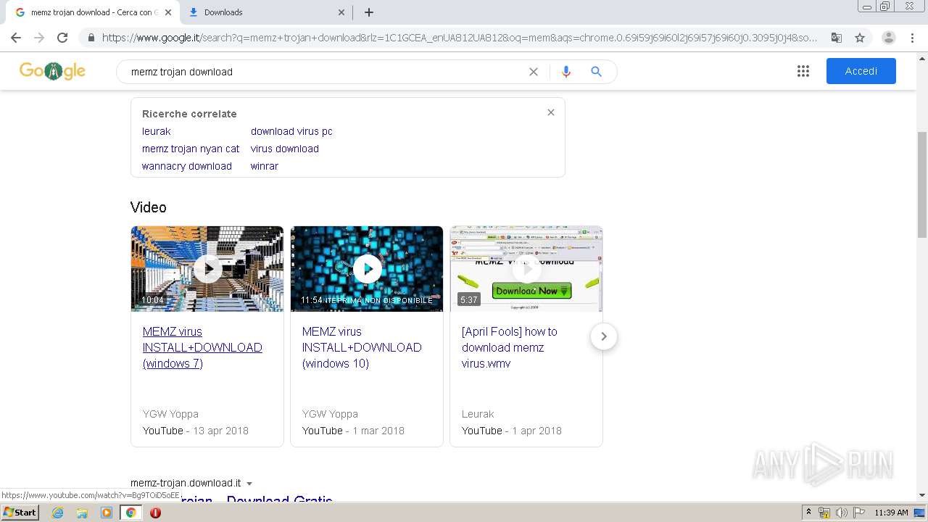Viewport: 928px width, 522px height.
Task: Click the network tray icon
Action: click(824, 513)
